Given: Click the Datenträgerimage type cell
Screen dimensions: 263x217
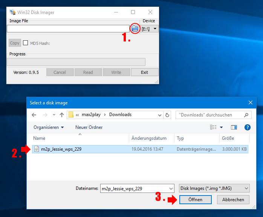Looking at the screenshot, I should coord(196,149).
